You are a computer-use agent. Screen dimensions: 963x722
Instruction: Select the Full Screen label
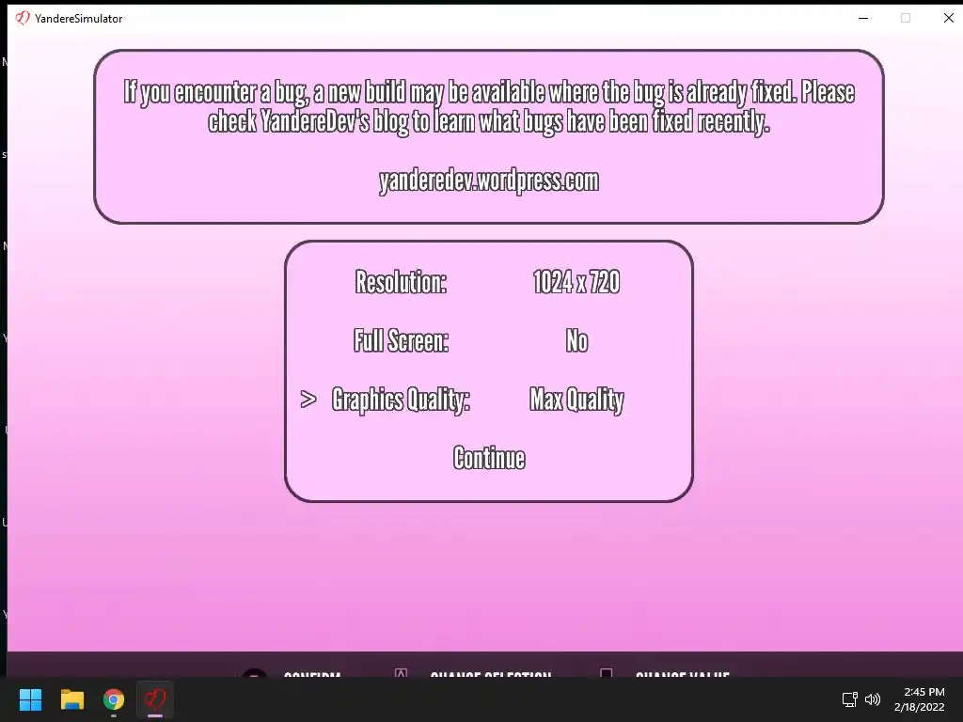pos(401,340)
